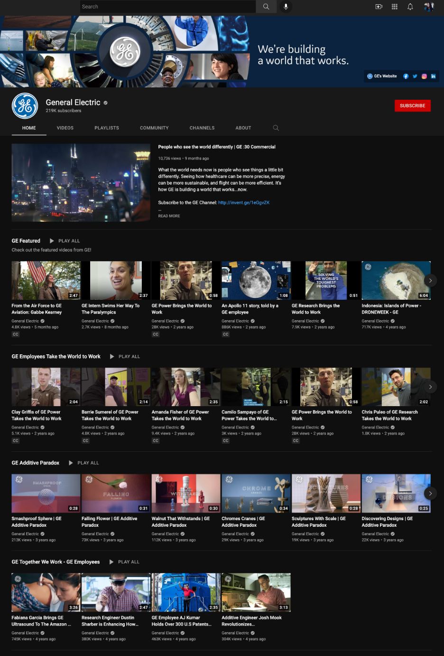Open the GE Featured playlist heading
444x656 pixels.
pyautogui.click(x=26, y=241)
